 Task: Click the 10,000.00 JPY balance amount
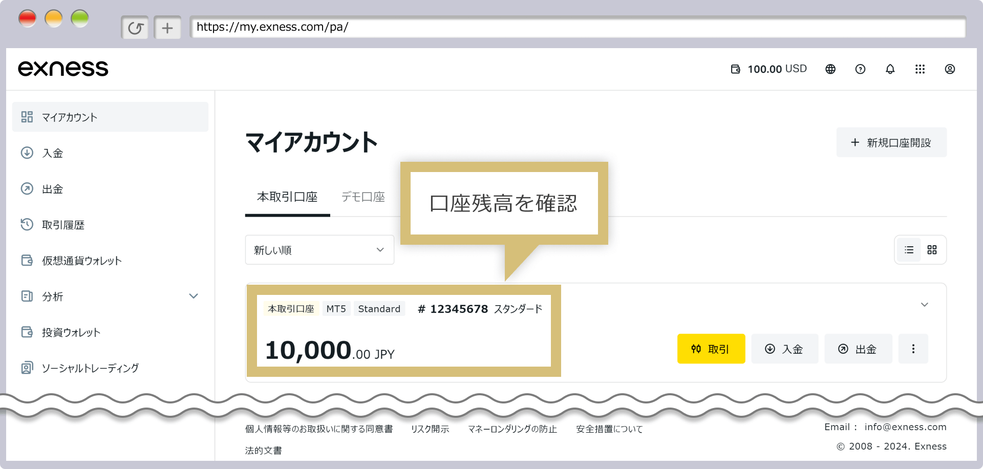pos(330,351)
